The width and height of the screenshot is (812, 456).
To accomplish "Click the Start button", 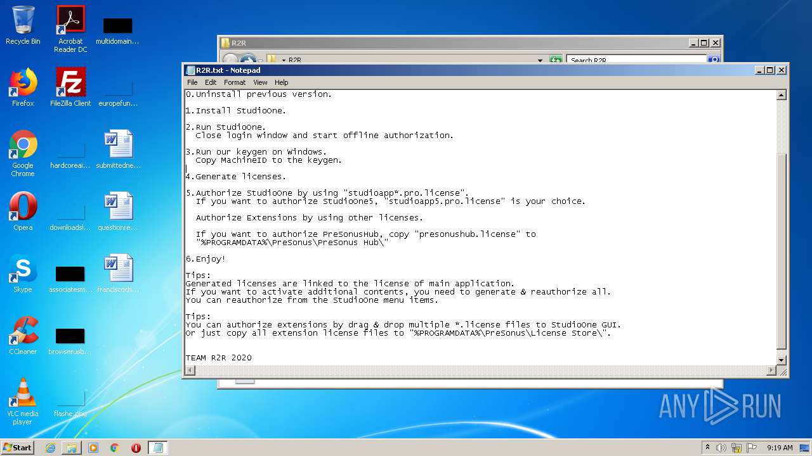I will pyautogui.click(x=17, y=448).
